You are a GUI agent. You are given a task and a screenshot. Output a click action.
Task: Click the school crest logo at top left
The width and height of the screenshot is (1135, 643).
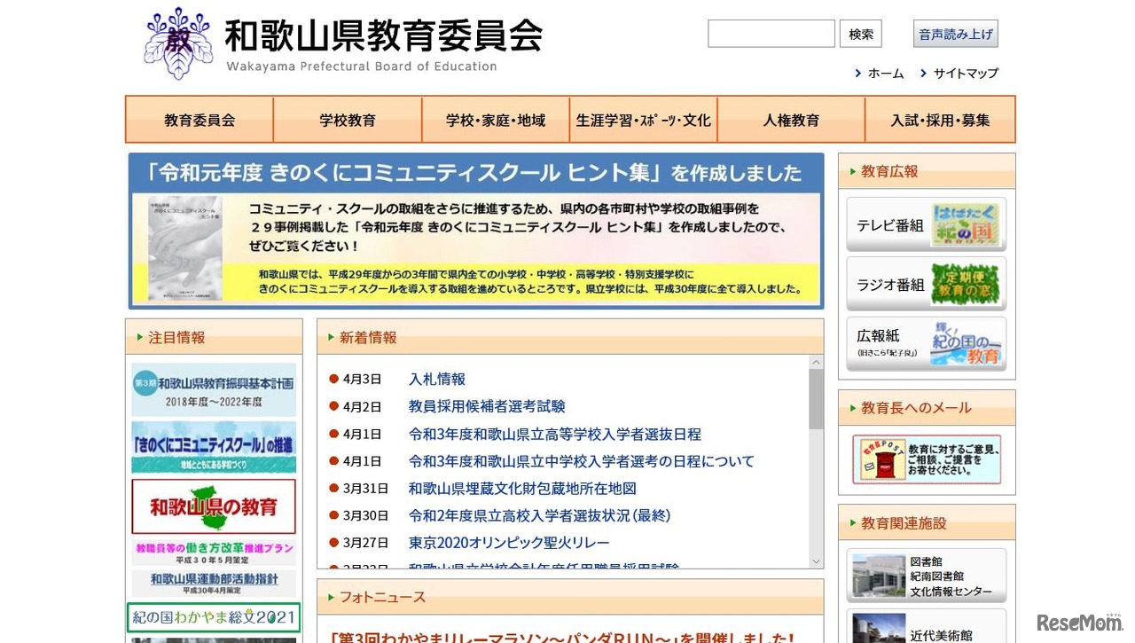click(177, 43)
